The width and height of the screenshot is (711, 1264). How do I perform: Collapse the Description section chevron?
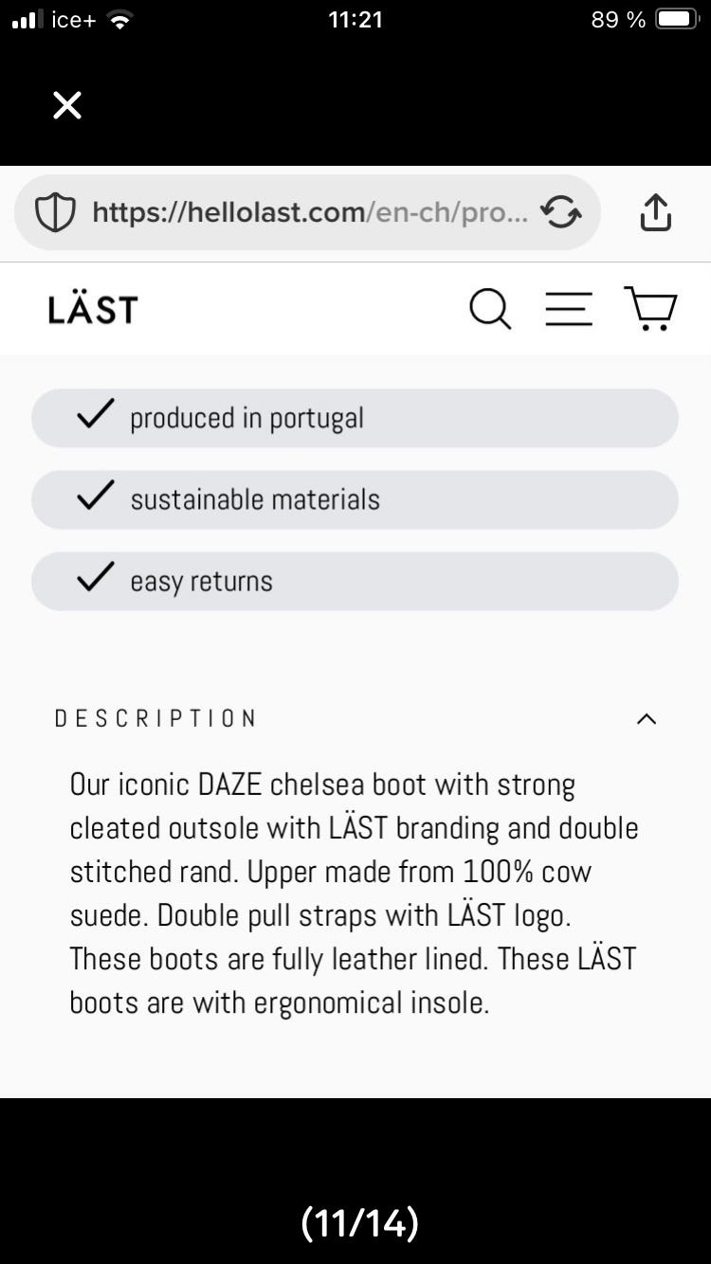click(647, 719)
